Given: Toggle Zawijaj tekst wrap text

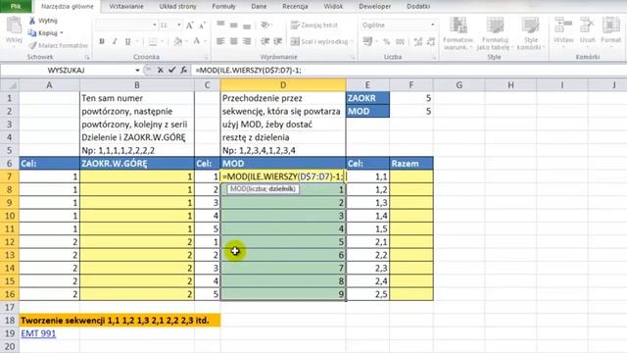Looking at the screenshot, I should tap(314, 25).
